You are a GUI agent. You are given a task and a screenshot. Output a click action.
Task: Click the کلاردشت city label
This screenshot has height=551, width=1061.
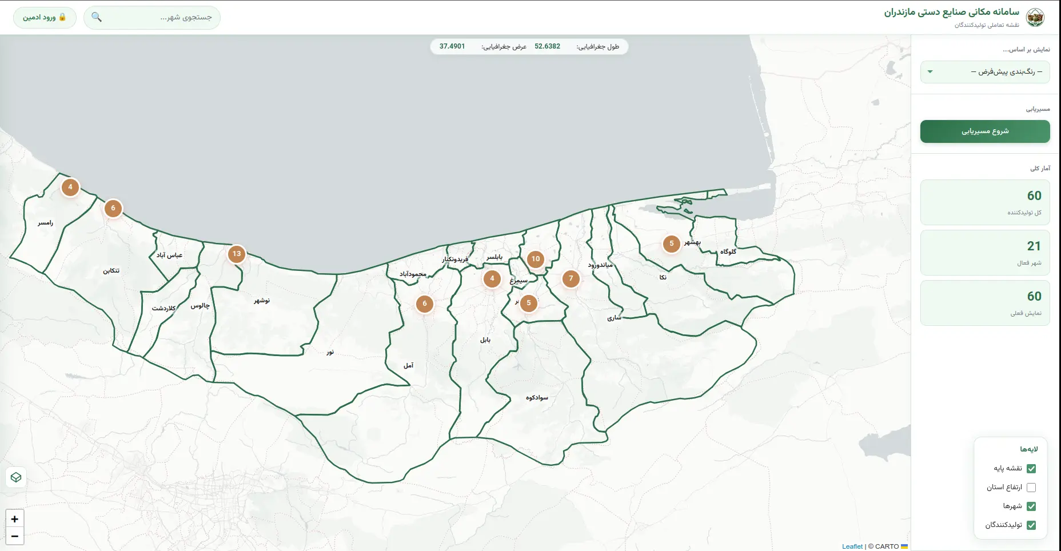pos(163,309)
